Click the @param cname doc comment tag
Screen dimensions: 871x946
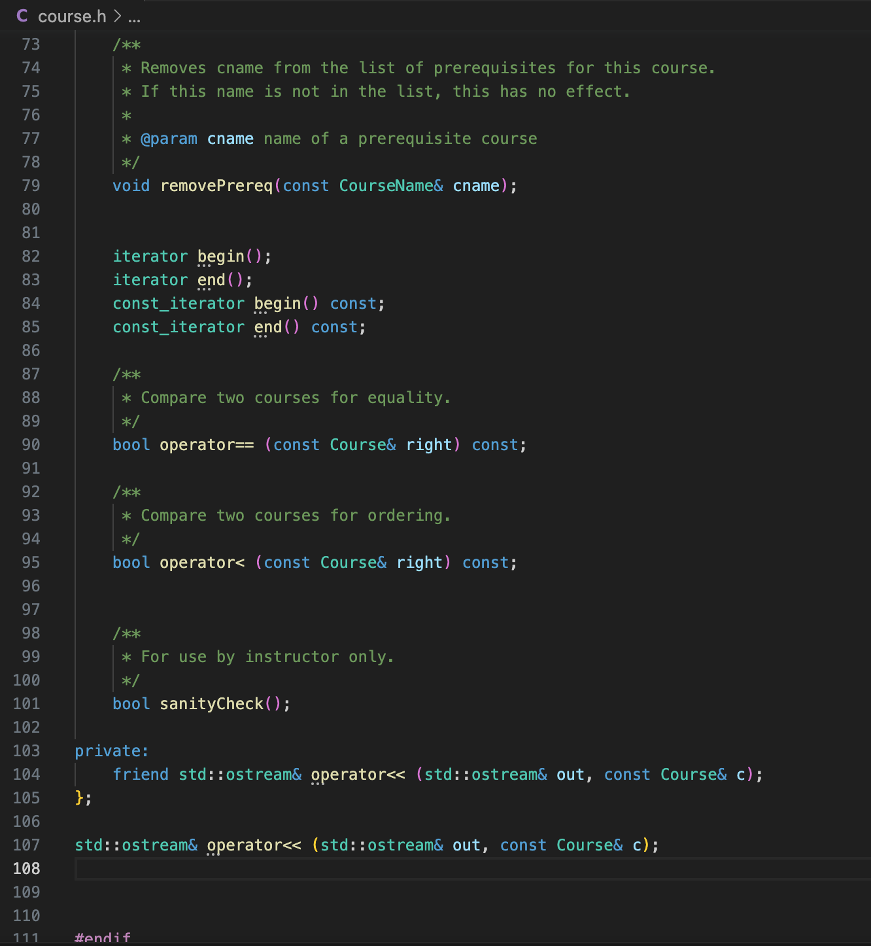(170, 138)
